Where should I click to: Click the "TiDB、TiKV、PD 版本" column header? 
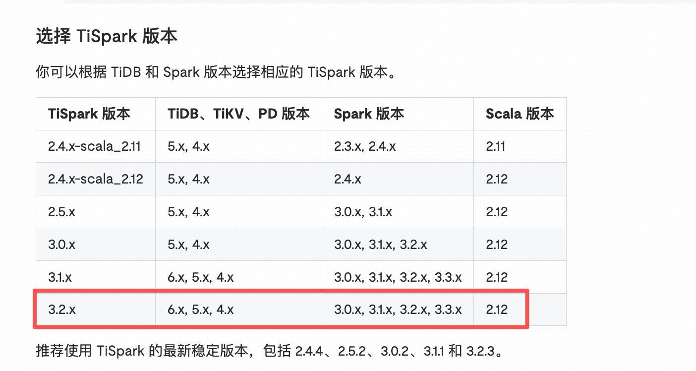(x=238, y=114)
